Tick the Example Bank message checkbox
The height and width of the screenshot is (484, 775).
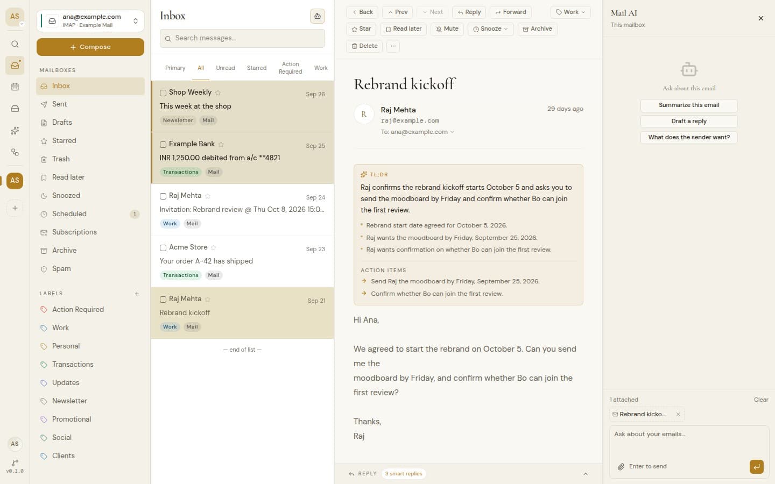[x=163, y=145]
